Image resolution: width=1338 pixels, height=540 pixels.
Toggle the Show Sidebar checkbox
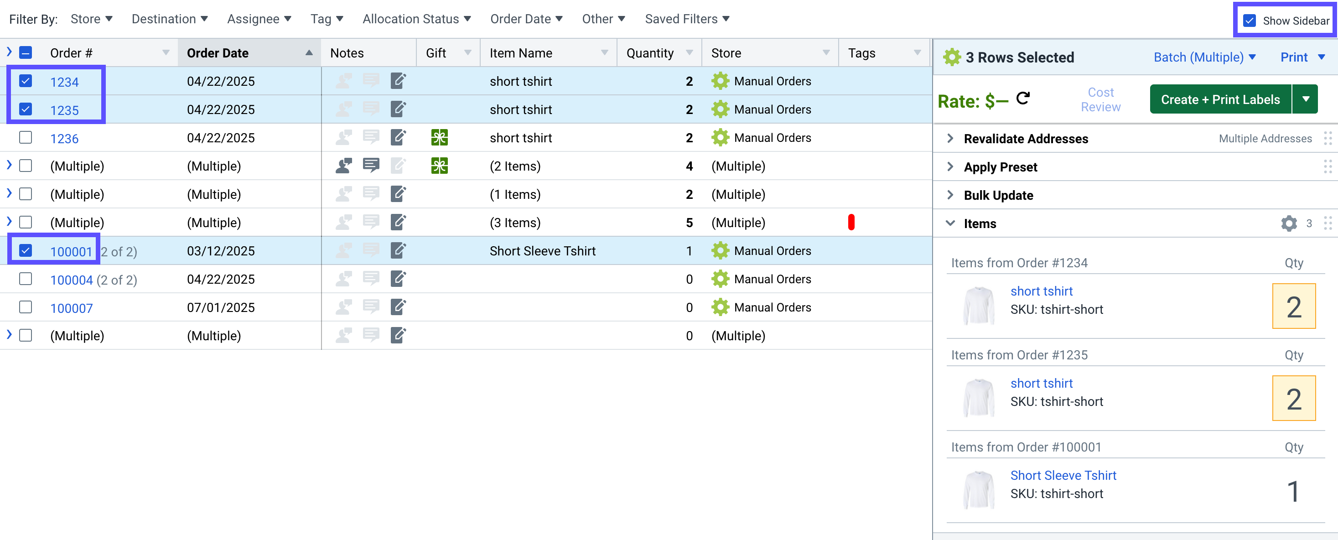point(1249,21)
